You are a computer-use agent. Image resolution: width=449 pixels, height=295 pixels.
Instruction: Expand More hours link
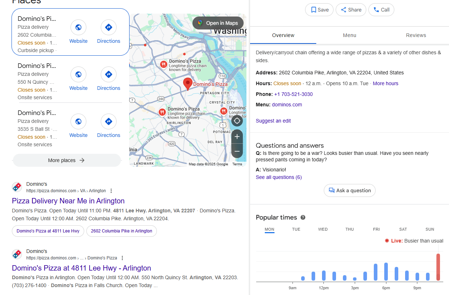click(x=385, y=83)
